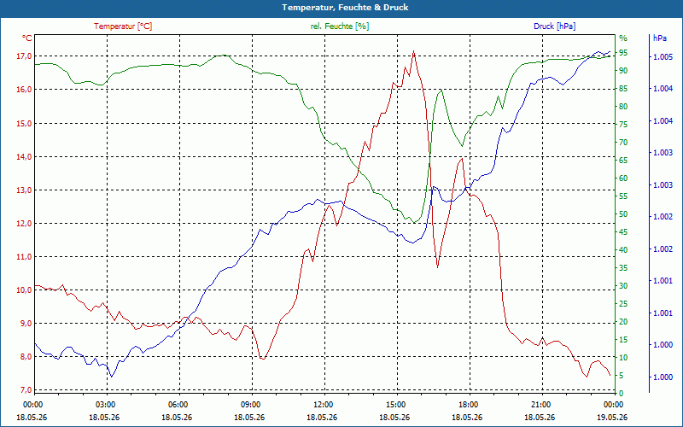Click the chart title Temperatur, Feuchte & Druck
The height and width of the screenshot is (427, 683).
345,8
